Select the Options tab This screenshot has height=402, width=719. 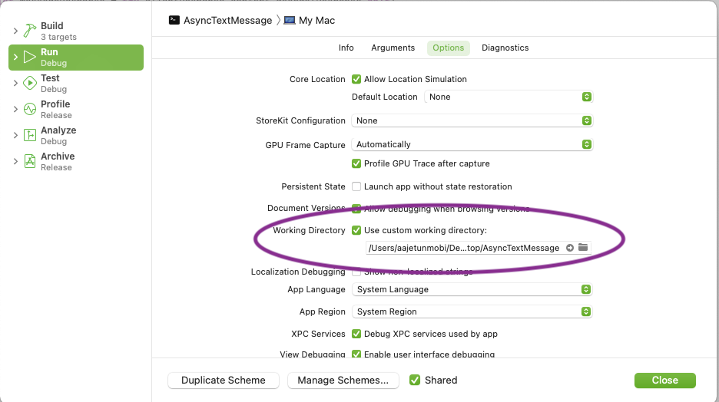(449, 48)
